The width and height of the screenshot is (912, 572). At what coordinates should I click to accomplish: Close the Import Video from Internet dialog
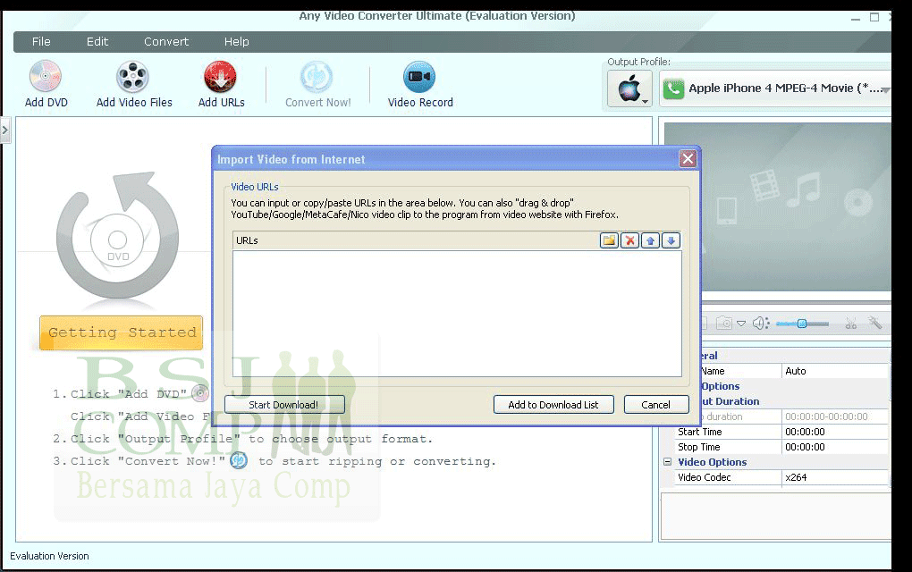pos(688,159)
